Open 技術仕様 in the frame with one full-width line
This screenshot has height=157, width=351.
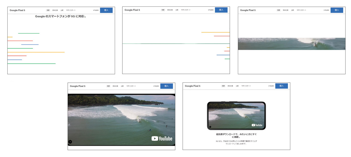click(x=170, y=10)
